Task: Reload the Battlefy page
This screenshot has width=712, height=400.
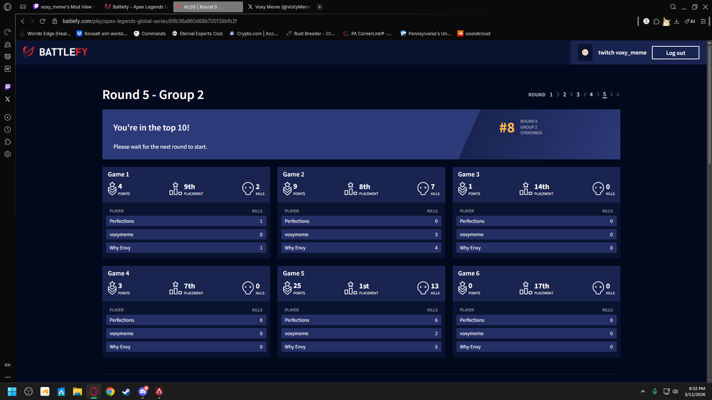Action: (x=43, y=21)
